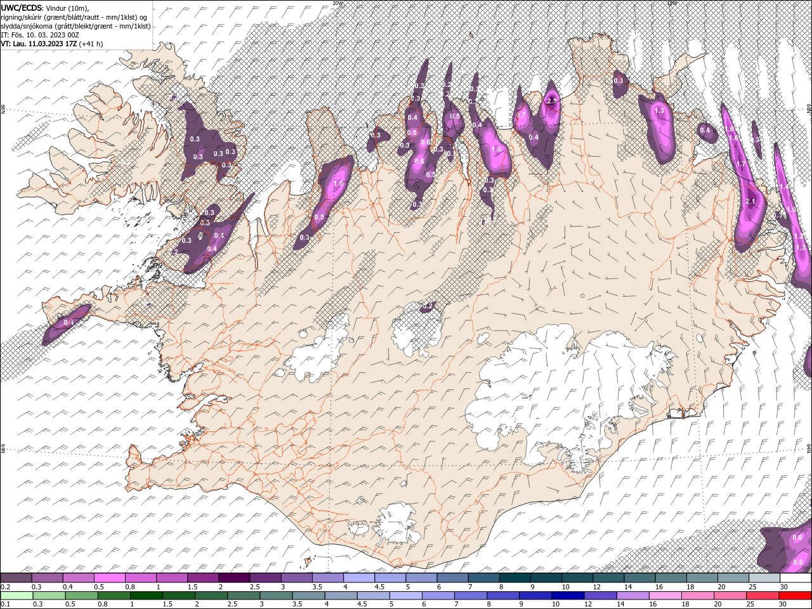Select the rain legend swatch labeled 25
The height and width of the screenshot is (609, 812).
(x=763, y=596)
